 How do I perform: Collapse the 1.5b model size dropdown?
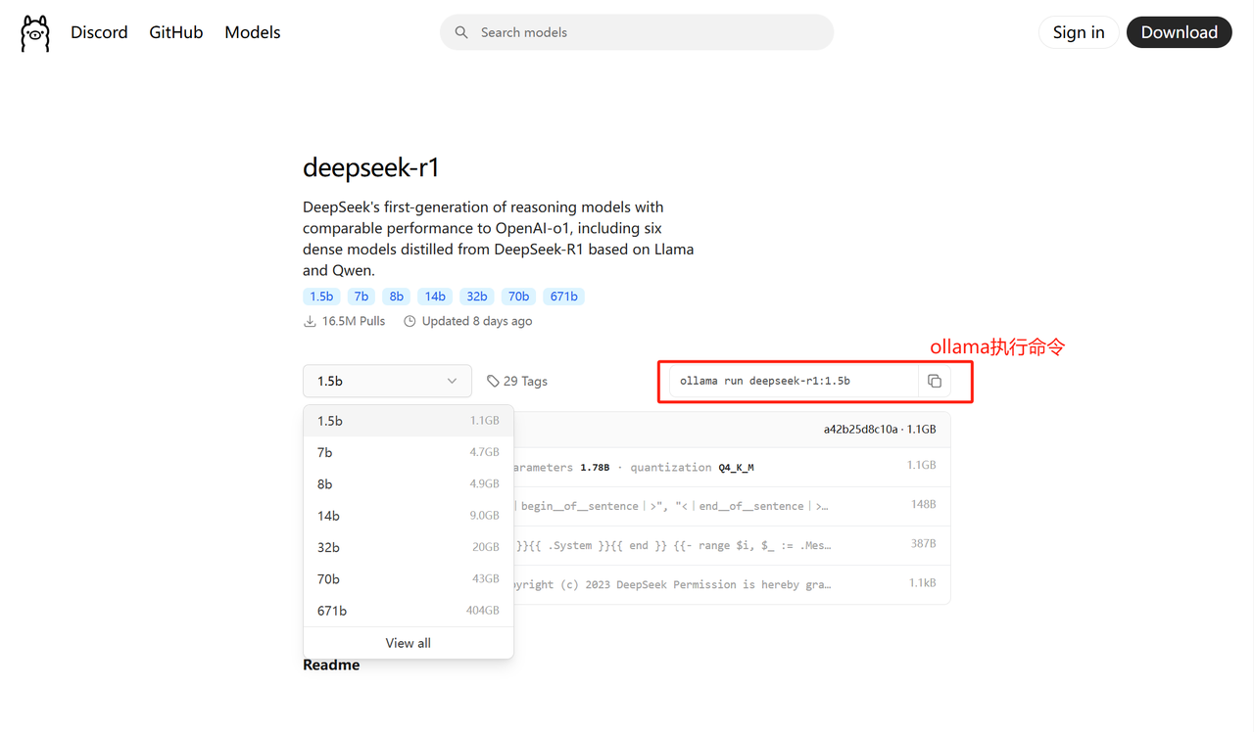(x=387, y=381)
